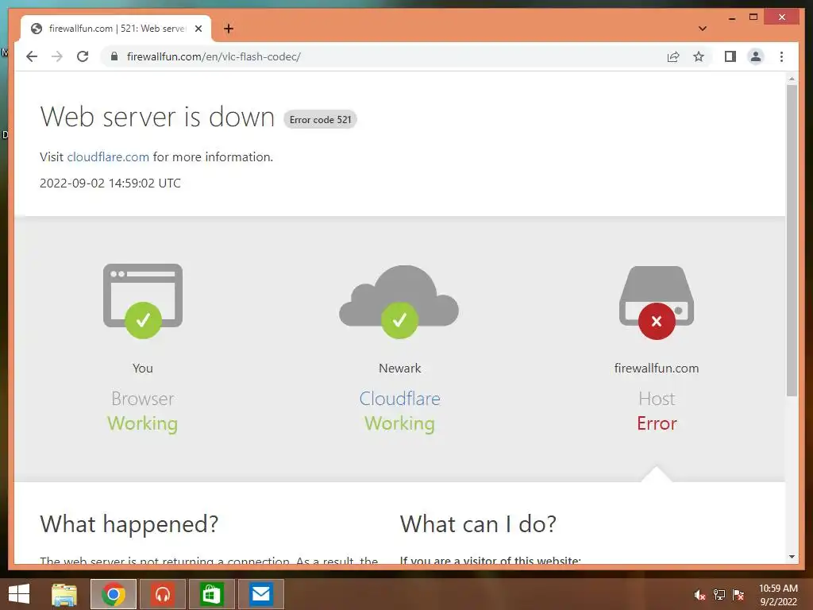Open the tab search dropdown arrow
The height and width of the screenshot is (610, 813).
tap(703, 29)
